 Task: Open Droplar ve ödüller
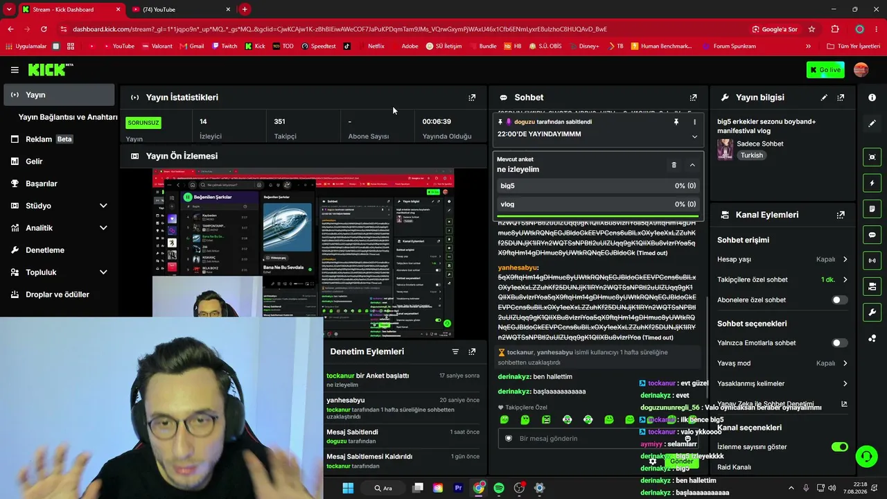pyautogui.click(x=60, y=295)
